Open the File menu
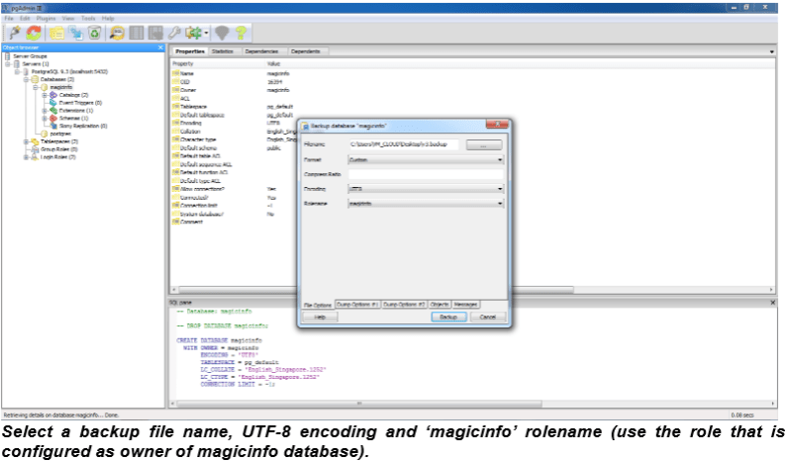The height and width of the screenshot is (461, 788). (x=9, y=18)
